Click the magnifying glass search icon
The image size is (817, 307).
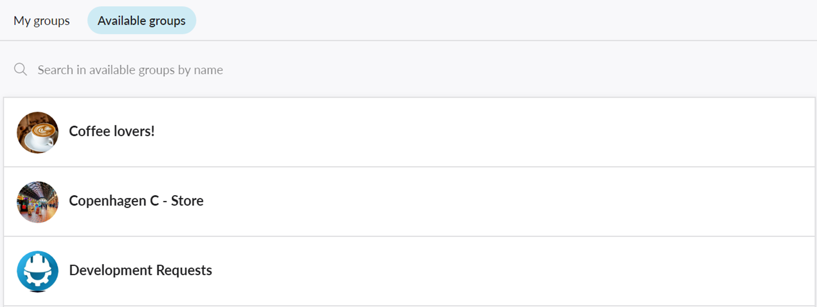pyautogui.click(x=21, y=69)
